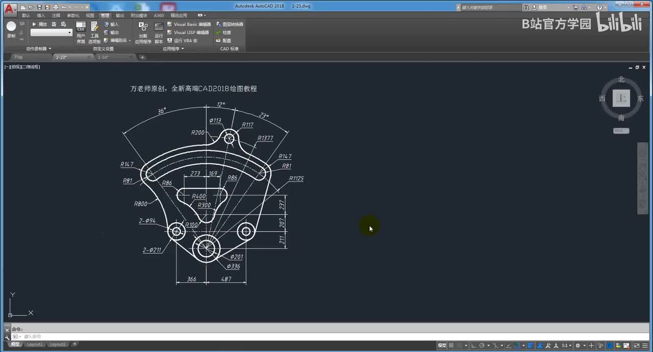
Task: Open the 用户界面 CUI editor
Action: click(81, 33)
